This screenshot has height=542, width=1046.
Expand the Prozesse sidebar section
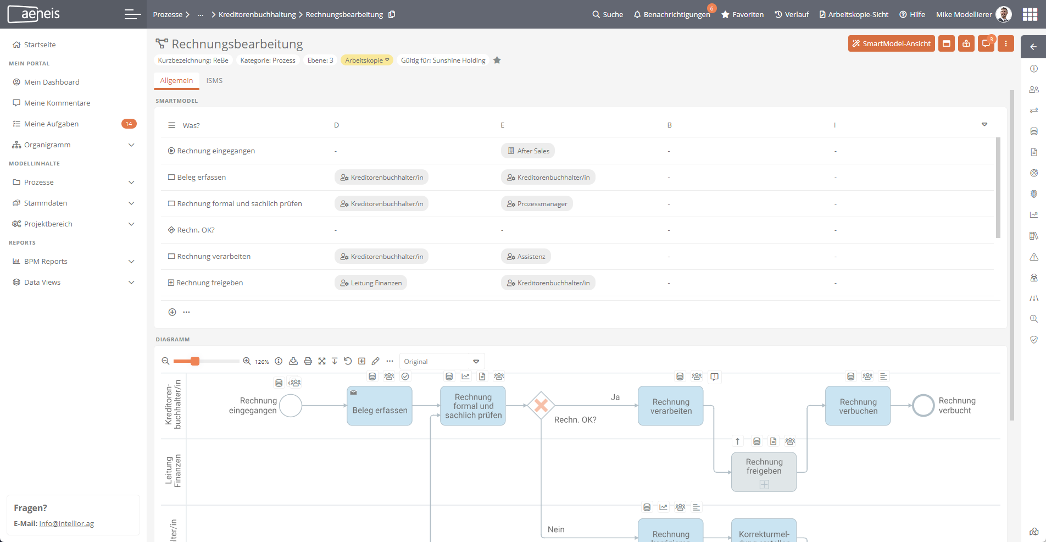[x=131, y=182]
